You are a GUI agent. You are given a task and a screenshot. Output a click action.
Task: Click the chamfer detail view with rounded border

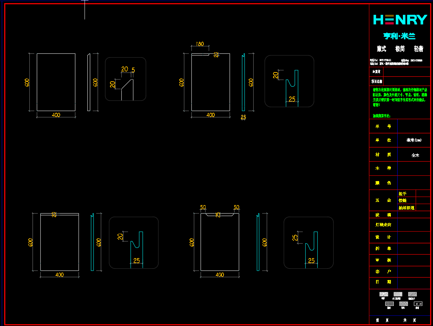(x=126, y=79)
